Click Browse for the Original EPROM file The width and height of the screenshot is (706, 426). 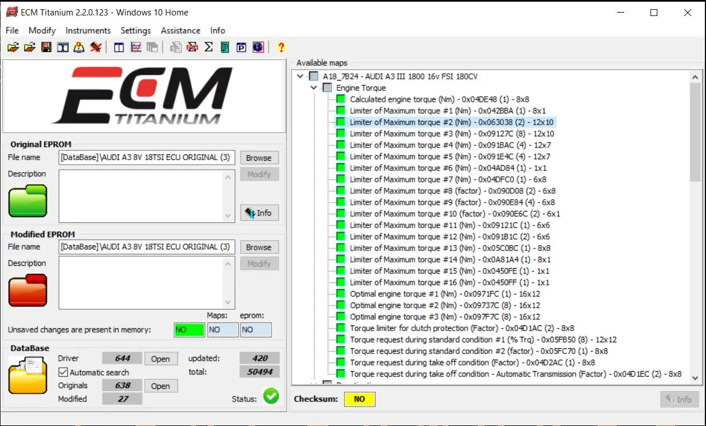tap(259, 158)
